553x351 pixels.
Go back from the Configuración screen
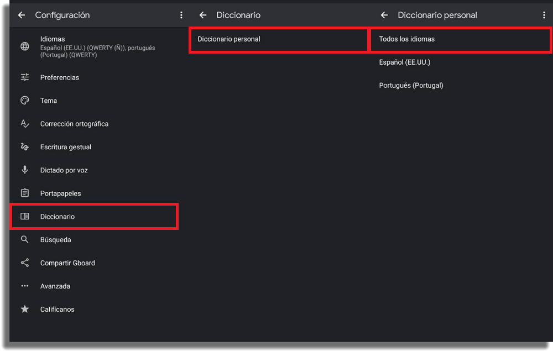tap(22, 15)
